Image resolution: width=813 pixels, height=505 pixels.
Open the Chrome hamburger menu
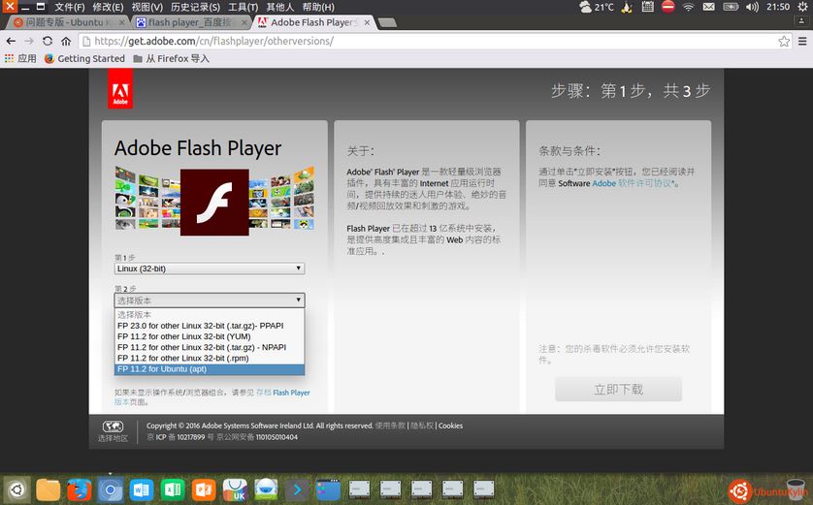pos(802,41)
